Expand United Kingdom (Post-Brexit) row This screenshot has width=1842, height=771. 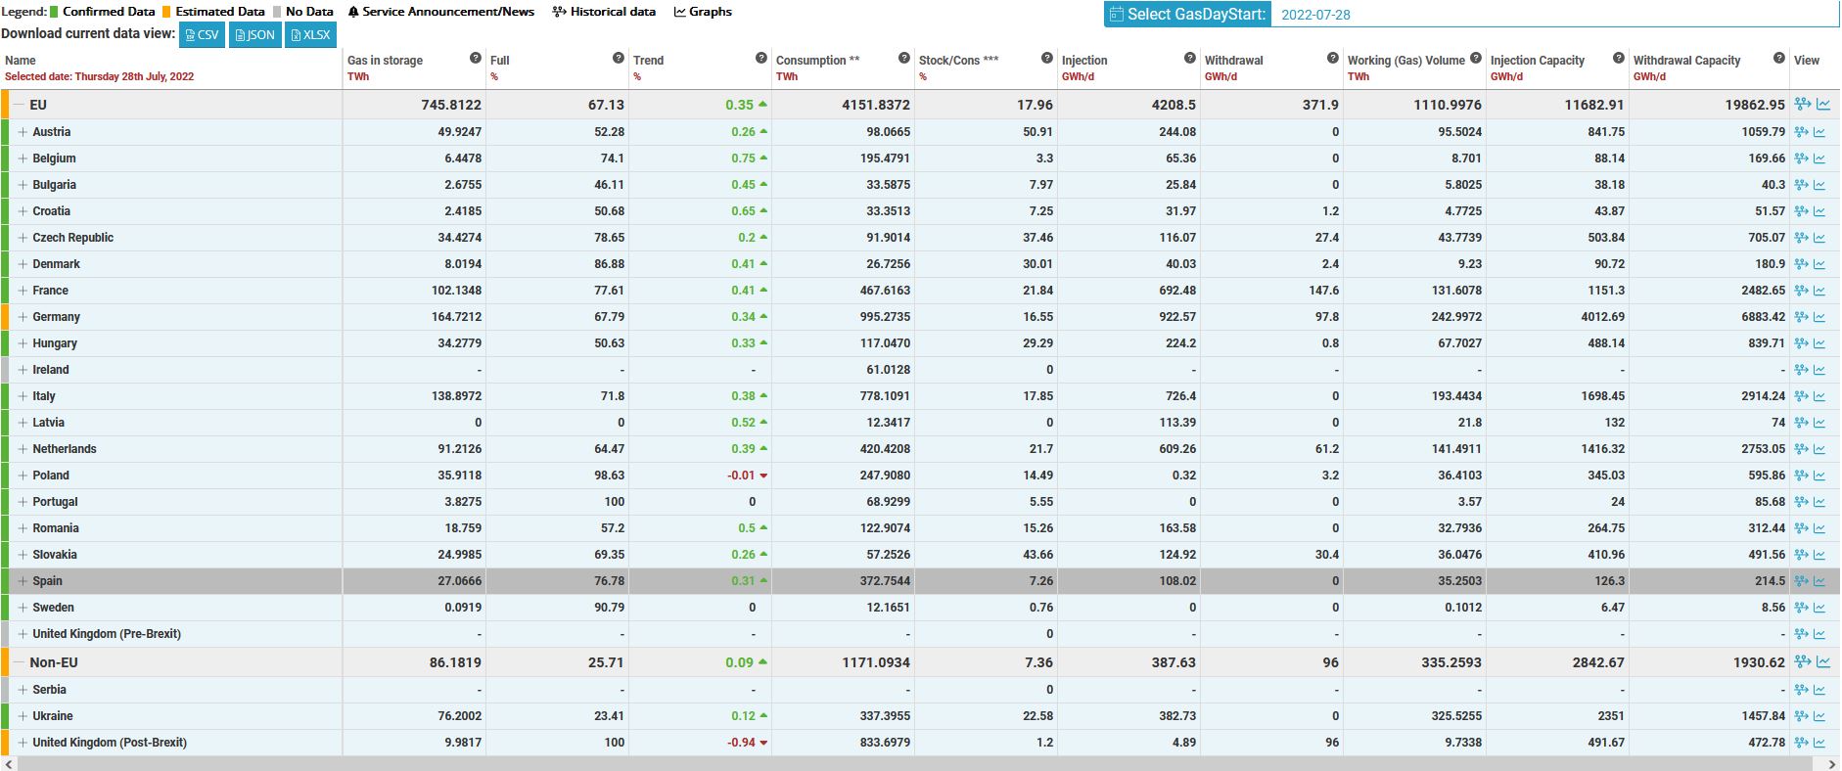pyautogui.click(x=23, y=743)
